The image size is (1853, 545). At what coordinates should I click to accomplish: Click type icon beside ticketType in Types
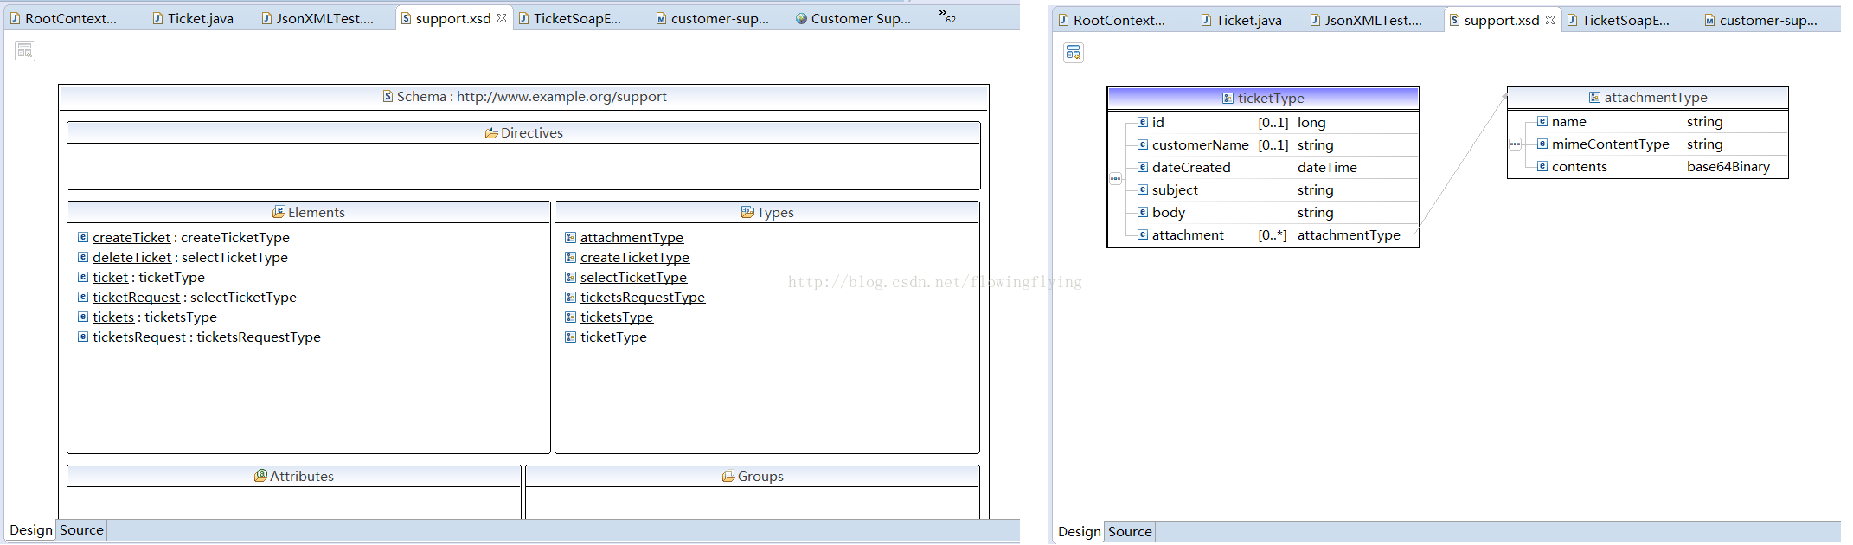[x=571, y=337]
